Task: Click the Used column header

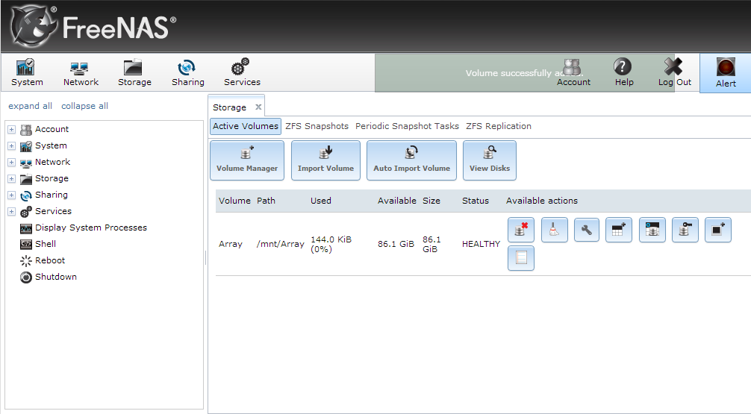Action: pos(320,201)
